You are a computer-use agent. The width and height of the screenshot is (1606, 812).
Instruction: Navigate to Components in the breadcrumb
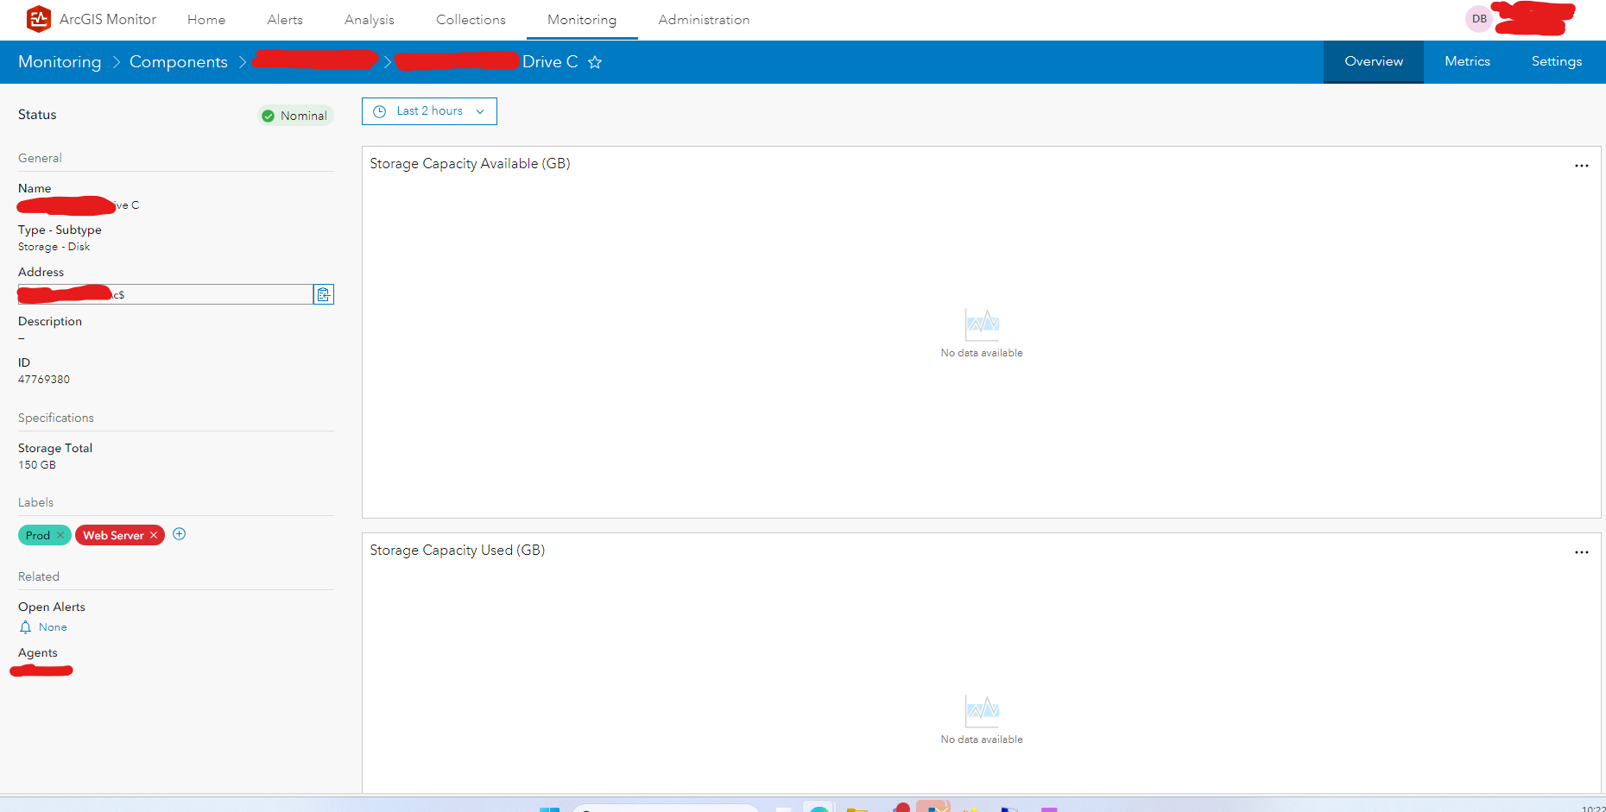(179, 62)
